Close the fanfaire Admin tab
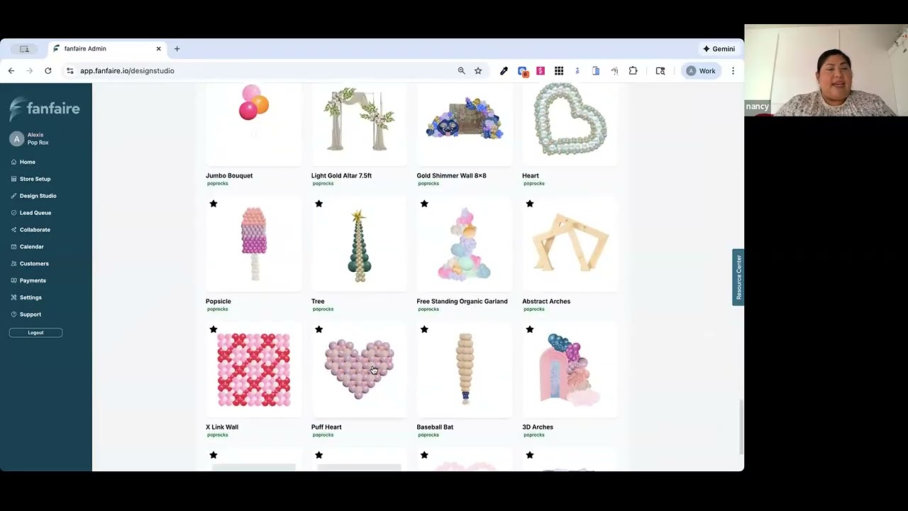This screenshot has height=511, width=908. pos(158,49)
